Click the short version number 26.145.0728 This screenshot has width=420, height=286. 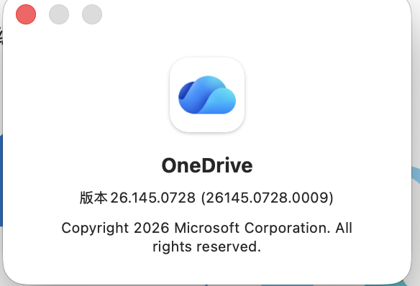153,198
